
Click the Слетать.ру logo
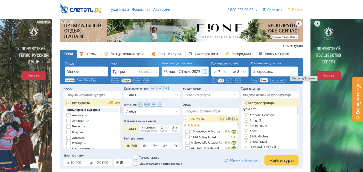coord(80,8)
